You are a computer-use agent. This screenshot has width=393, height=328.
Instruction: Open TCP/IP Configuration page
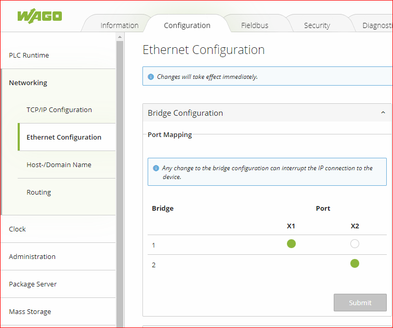coord(59,110)
